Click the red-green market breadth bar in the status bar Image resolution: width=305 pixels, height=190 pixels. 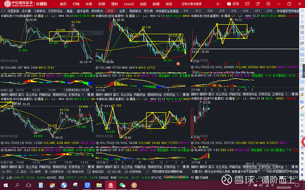176,177
